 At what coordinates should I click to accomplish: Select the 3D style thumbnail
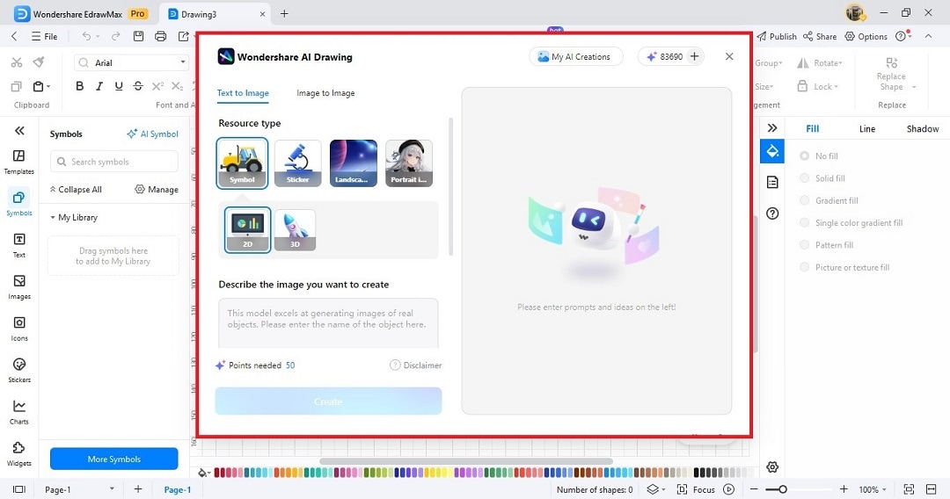(x=295, y=230)
